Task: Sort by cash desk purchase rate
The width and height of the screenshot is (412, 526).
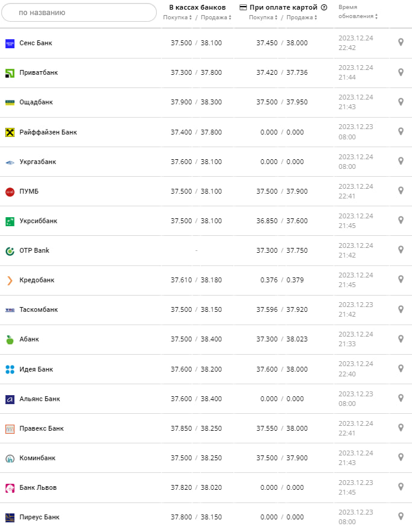Action: [177, 17]
